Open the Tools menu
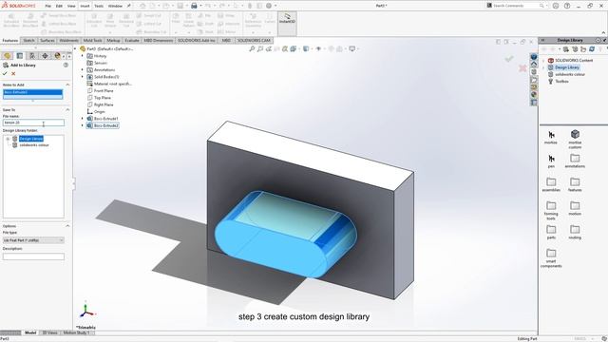The width and height of the screenshot is (608, 342). (x=99, y=6)
